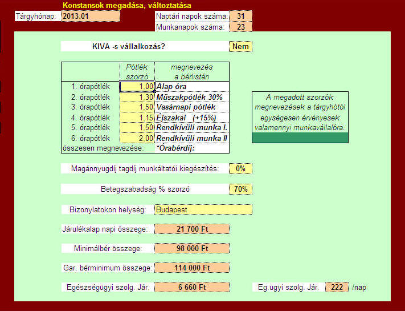The image size is (405, 311).
Task: Click the Gar. bérminimum összege label
Action: [108, 268]
